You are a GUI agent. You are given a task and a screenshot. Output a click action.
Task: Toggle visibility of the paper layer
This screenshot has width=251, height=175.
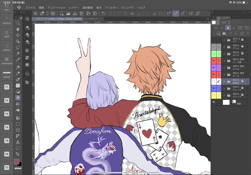point(214,102)
